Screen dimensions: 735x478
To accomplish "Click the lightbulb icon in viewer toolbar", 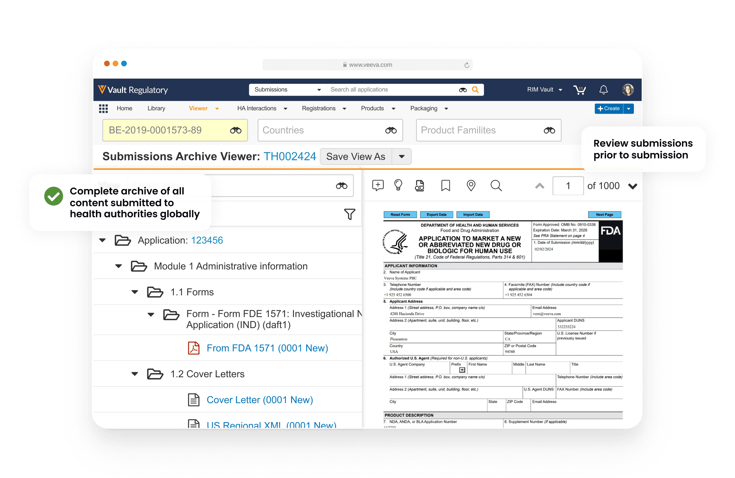I will click(398, 185).
